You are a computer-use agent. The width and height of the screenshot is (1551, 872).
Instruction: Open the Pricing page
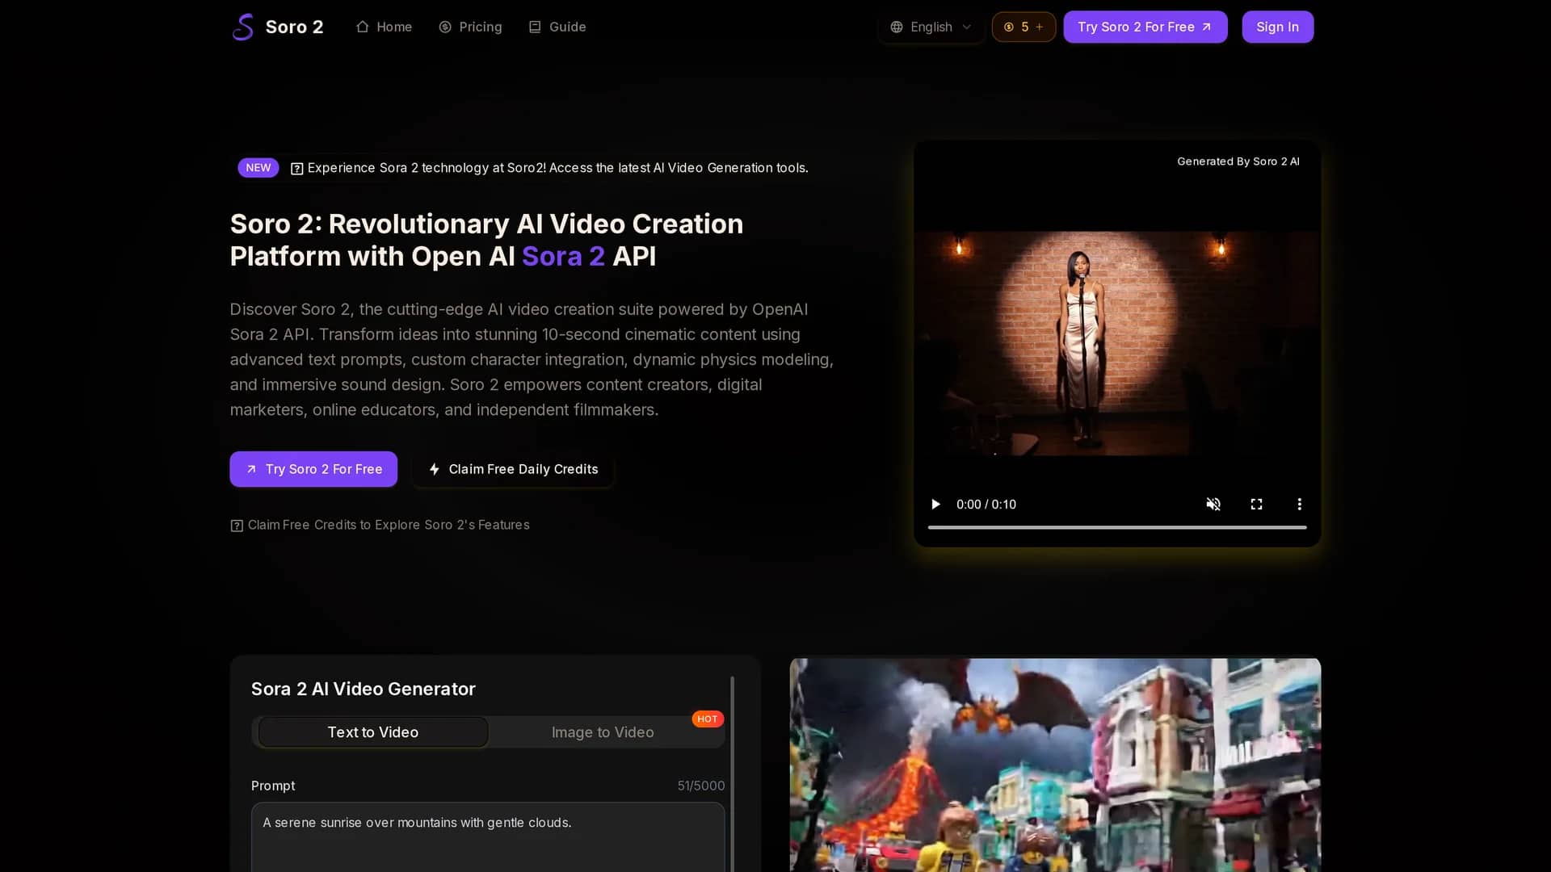(x=470, y=27)
